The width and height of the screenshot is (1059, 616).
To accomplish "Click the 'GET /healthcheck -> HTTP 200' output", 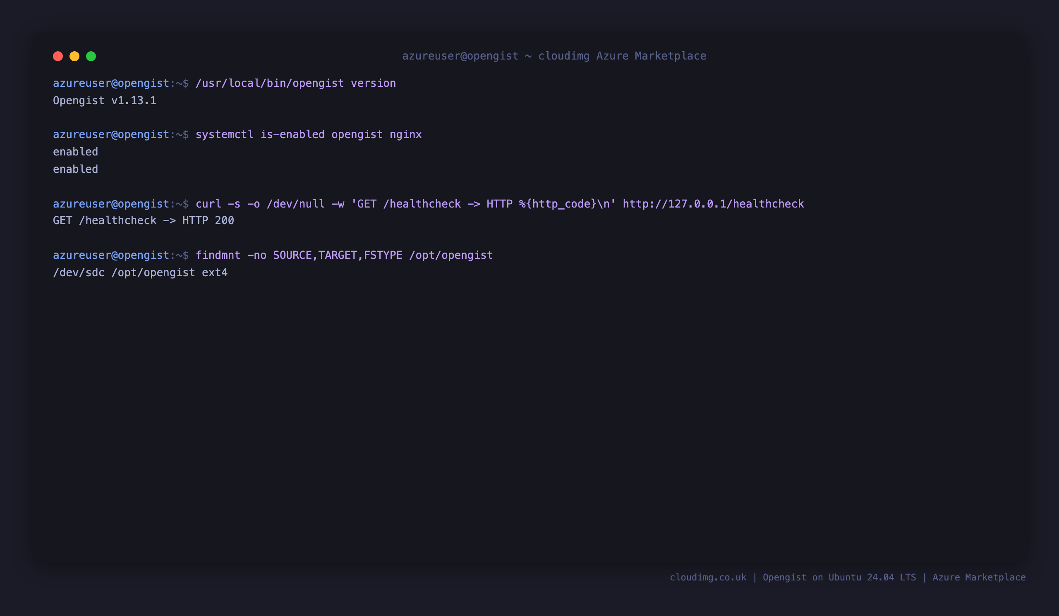I will coord(144,220).
